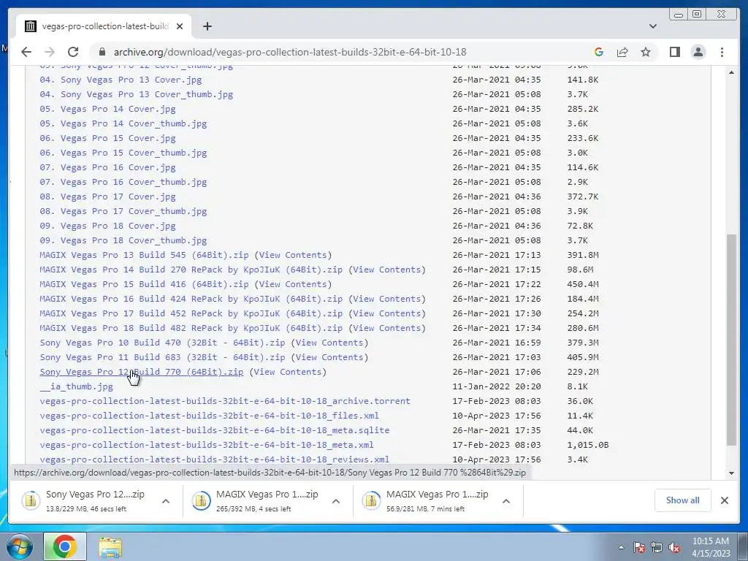Open the __ia_thumb.jpg file link

(76, 387)
